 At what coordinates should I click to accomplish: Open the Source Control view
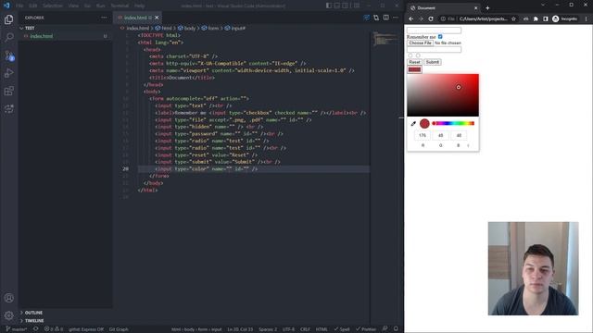pos(8,55)
